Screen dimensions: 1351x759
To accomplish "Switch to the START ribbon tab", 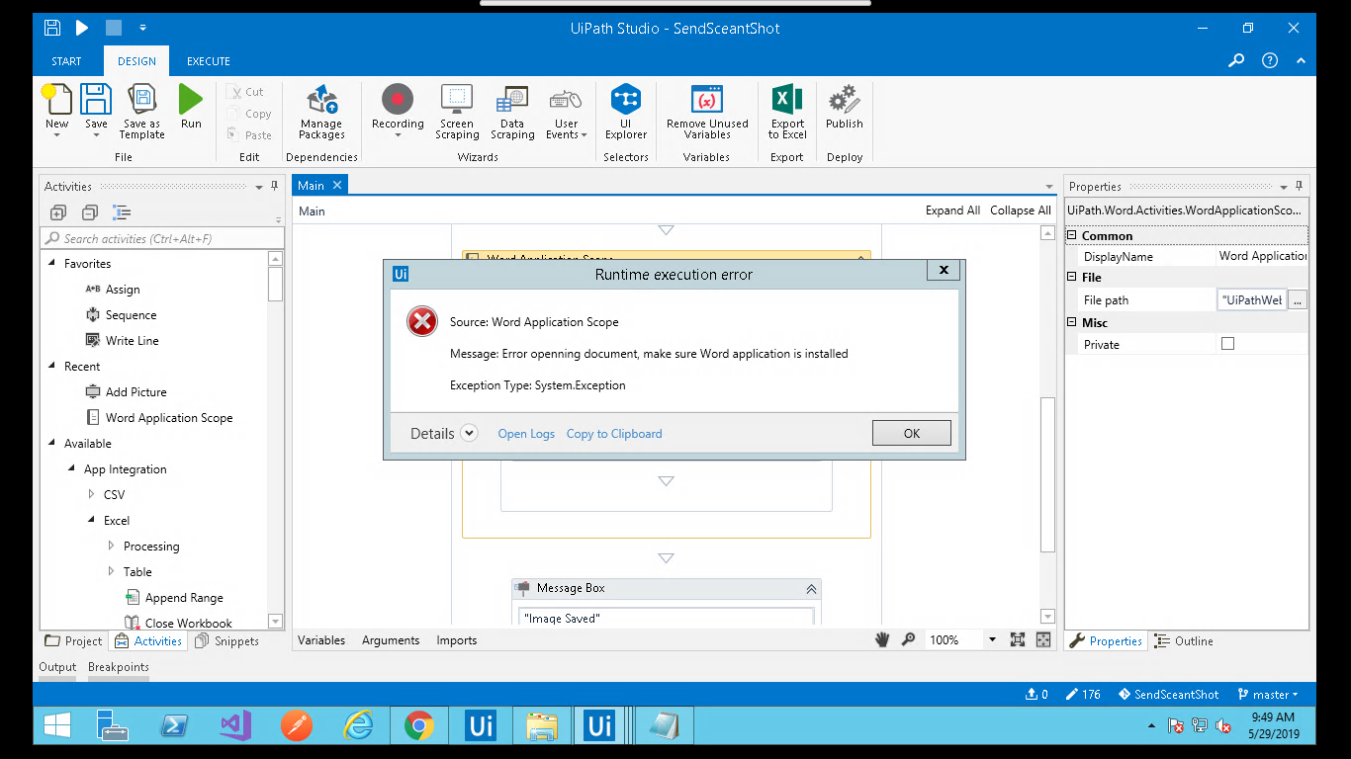I will 66,61.
